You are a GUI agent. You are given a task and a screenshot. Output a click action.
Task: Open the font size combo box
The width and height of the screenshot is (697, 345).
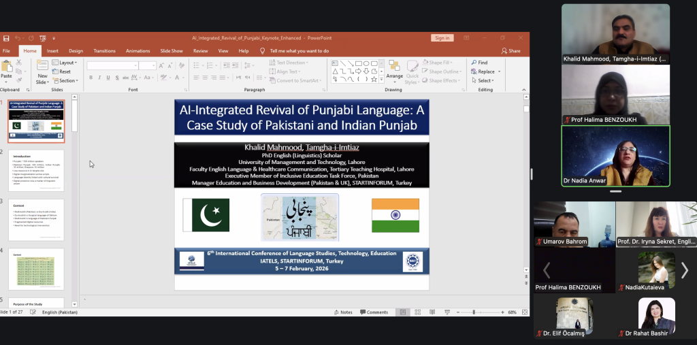coord(147,65)
